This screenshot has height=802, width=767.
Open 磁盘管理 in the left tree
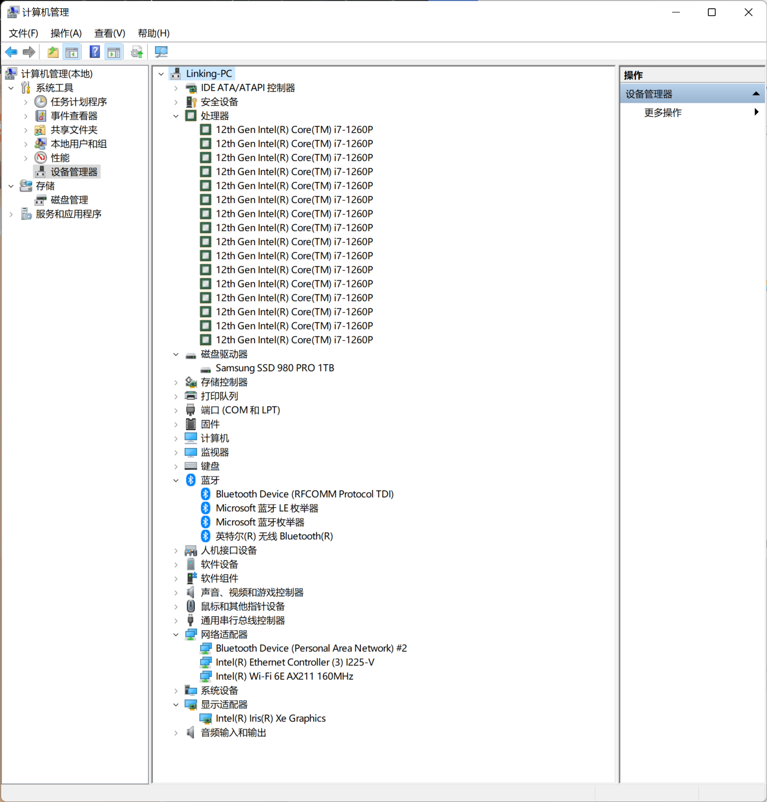point(69,200)
